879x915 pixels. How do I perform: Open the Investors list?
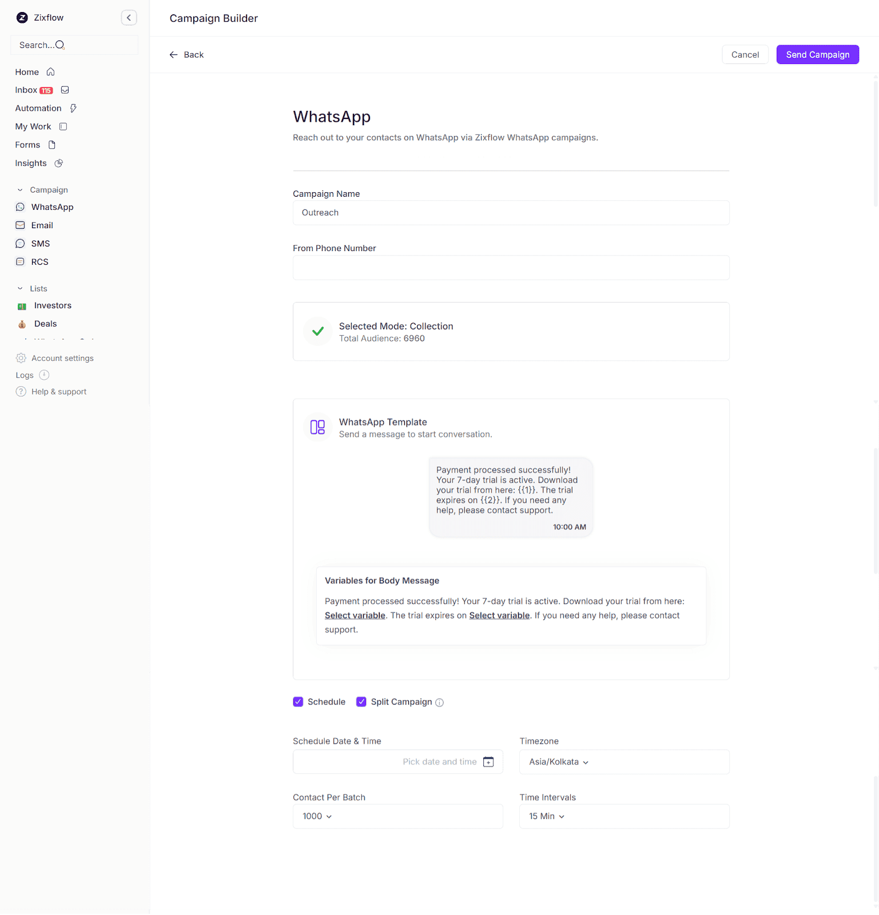click(x=53, y=306)
